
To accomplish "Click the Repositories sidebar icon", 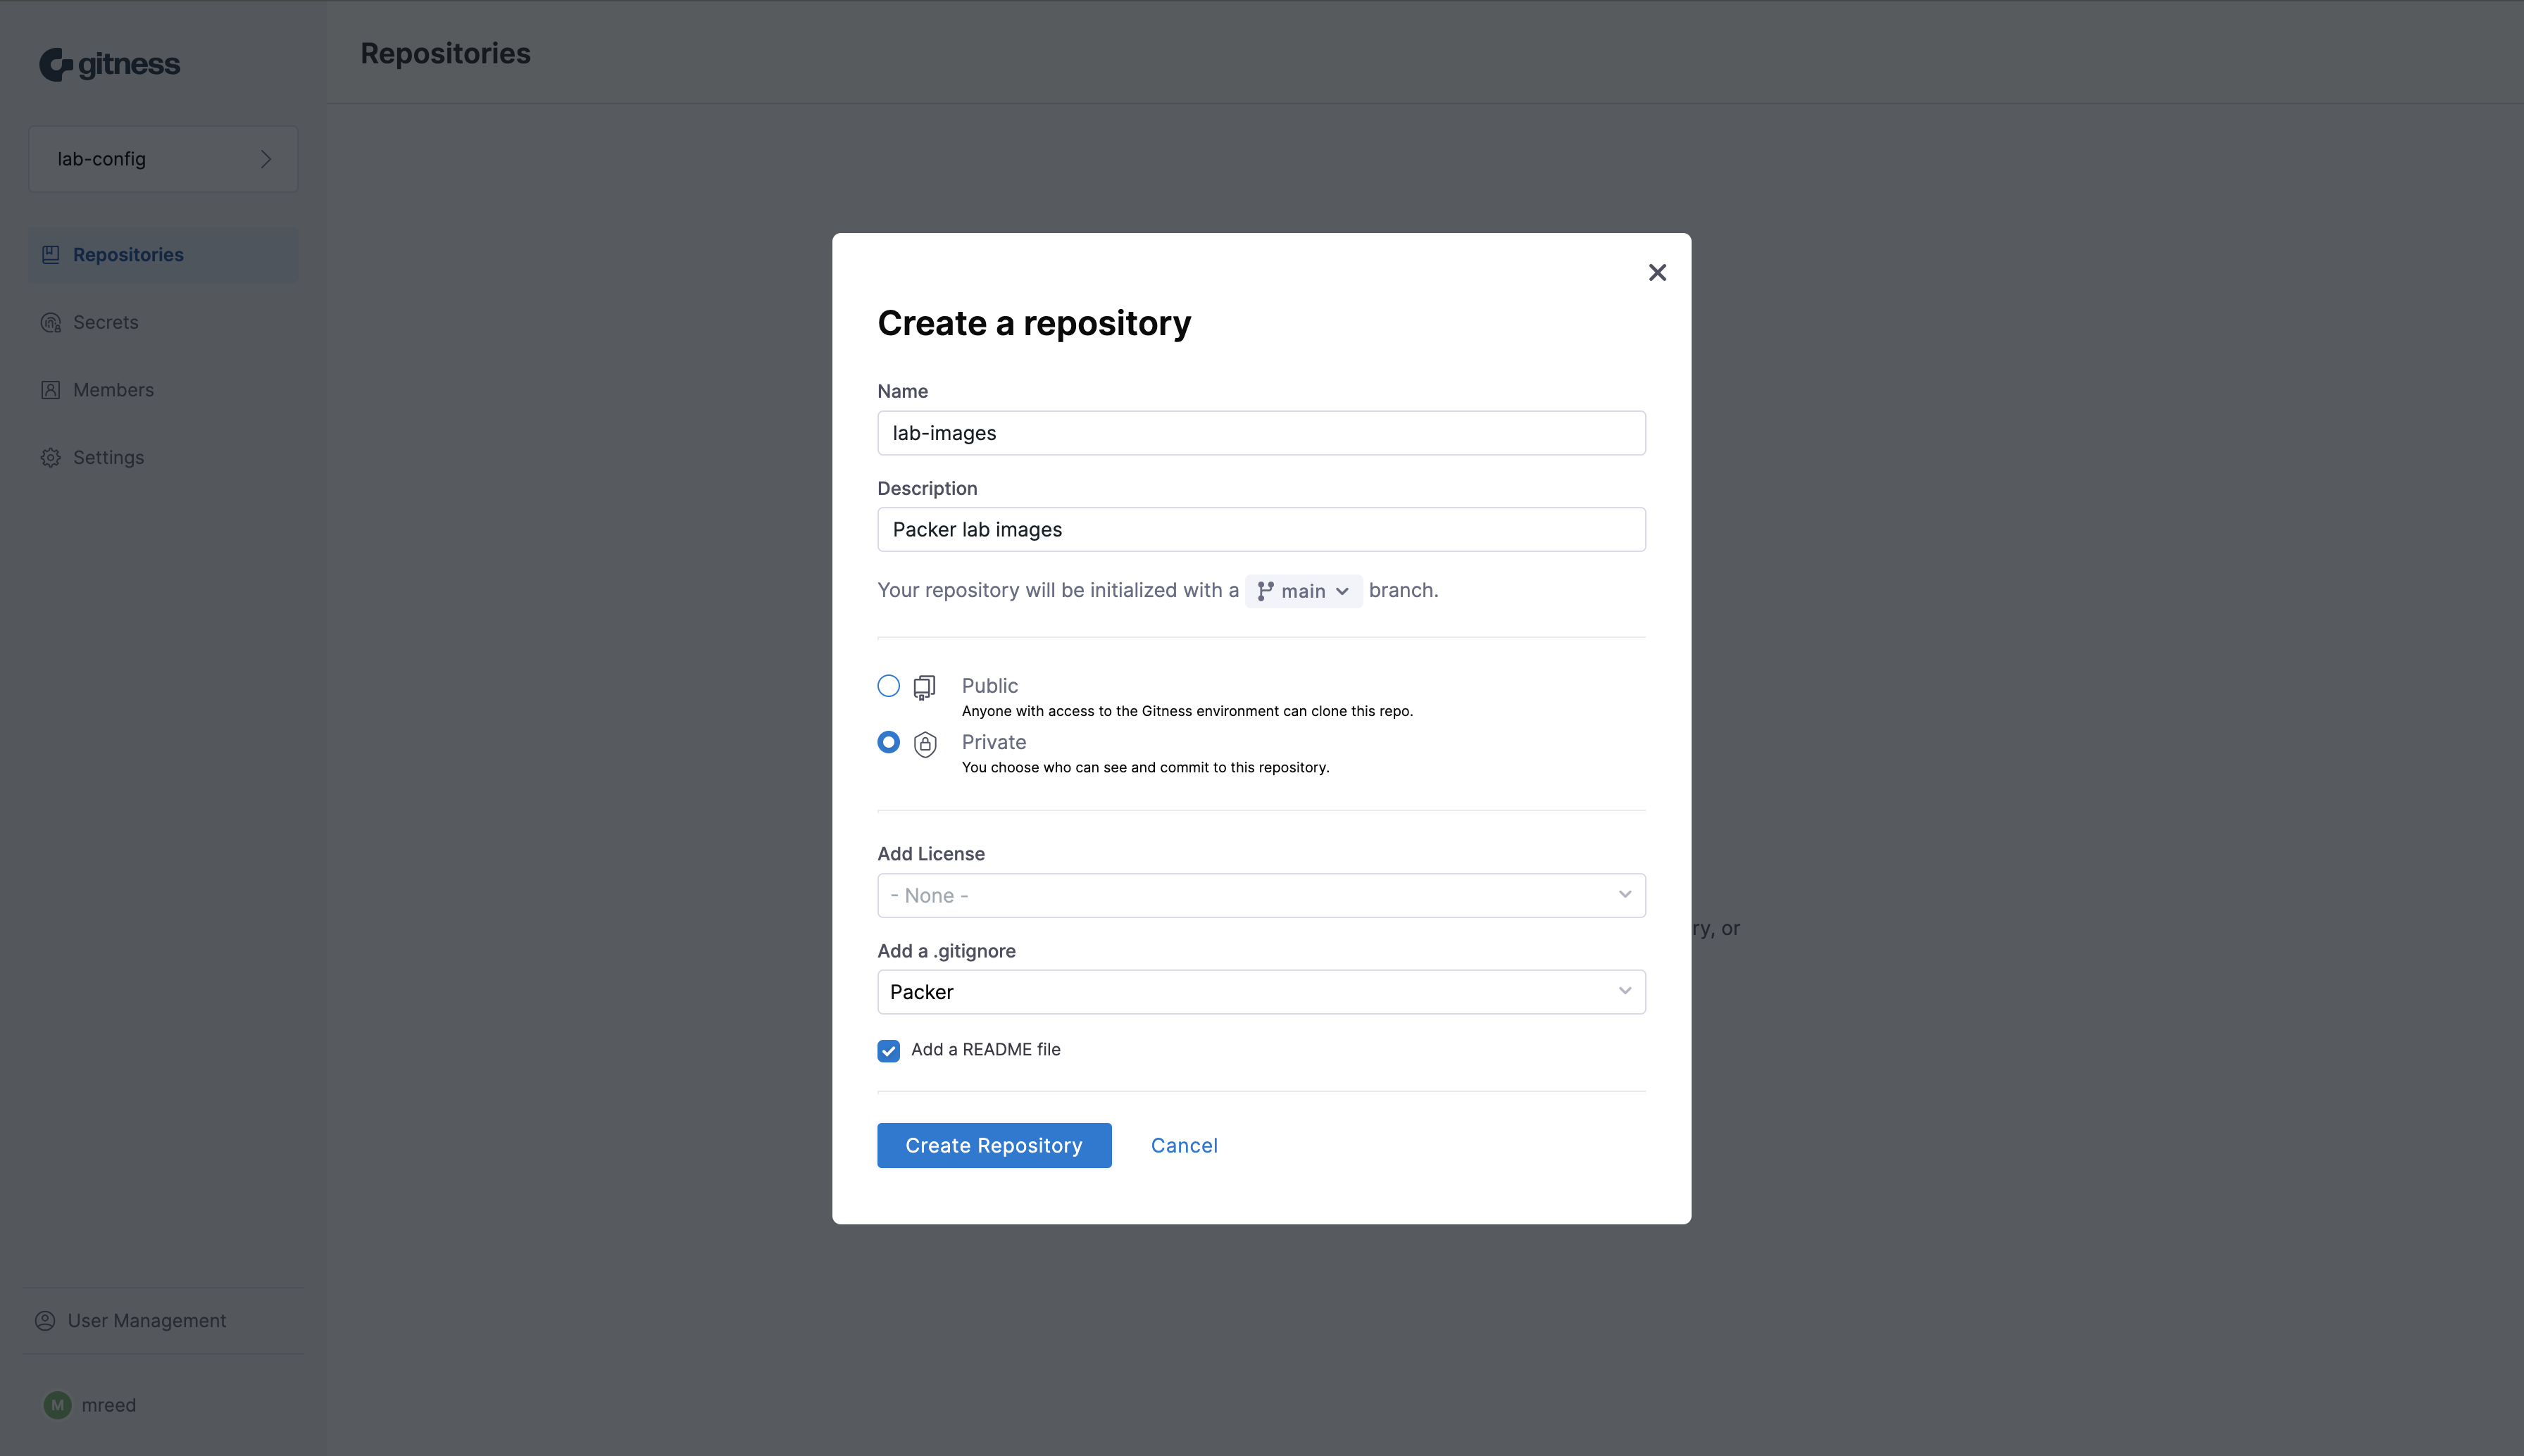I will pyautogui.click(x=51, y=255).
